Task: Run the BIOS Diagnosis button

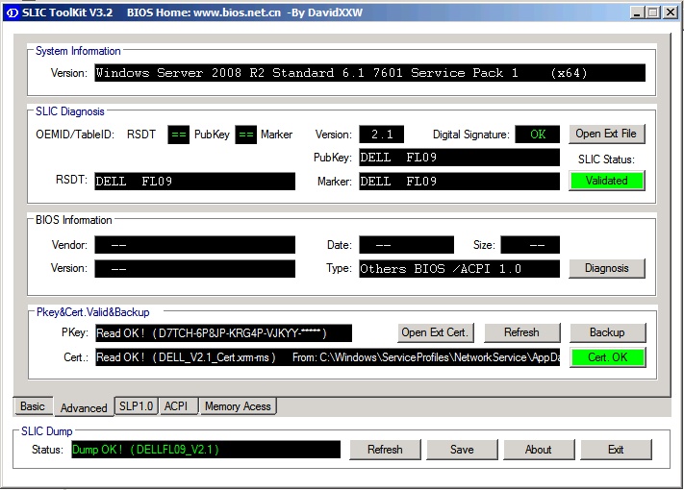Action: point(606,268)
